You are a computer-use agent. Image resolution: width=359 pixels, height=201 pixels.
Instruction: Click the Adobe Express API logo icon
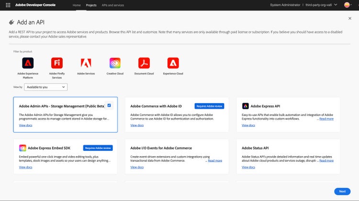pyautogui.click(x=246, y=106)
